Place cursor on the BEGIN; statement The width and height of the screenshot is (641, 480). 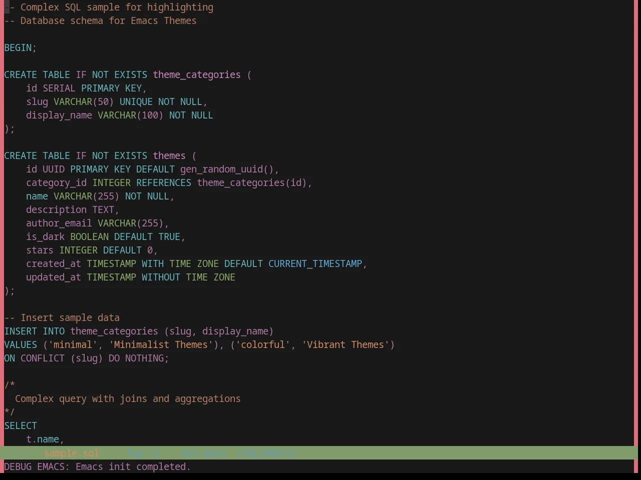coord(21,47)
